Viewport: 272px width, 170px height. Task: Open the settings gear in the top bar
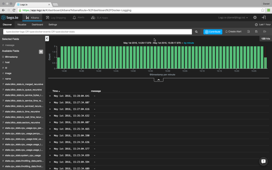pyautogui.click(x=254, y=17)
